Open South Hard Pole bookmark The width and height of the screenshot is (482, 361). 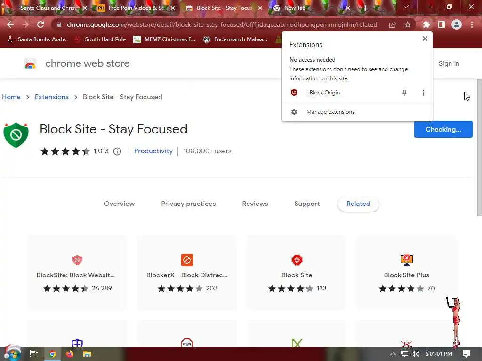click(101, 39)
